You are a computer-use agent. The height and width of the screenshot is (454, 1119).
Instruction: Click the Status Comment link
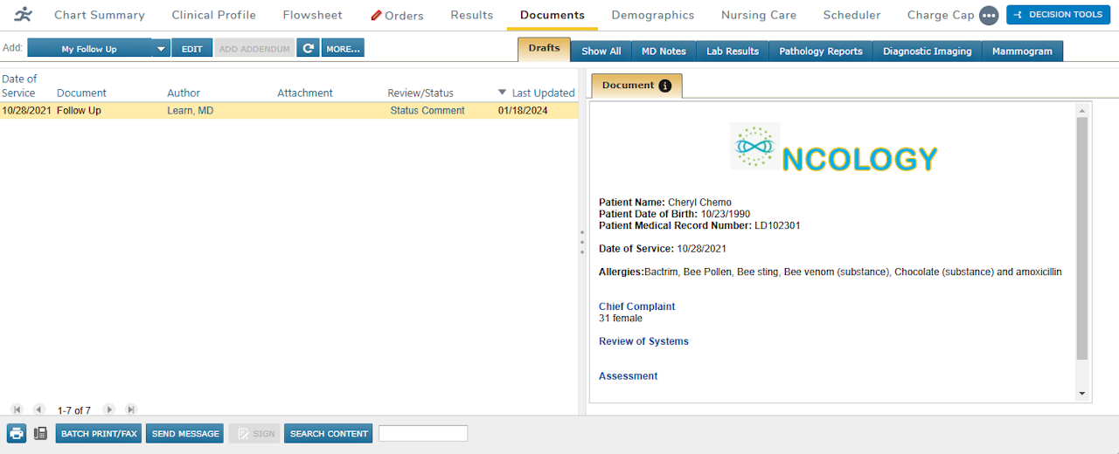point(427,111)
